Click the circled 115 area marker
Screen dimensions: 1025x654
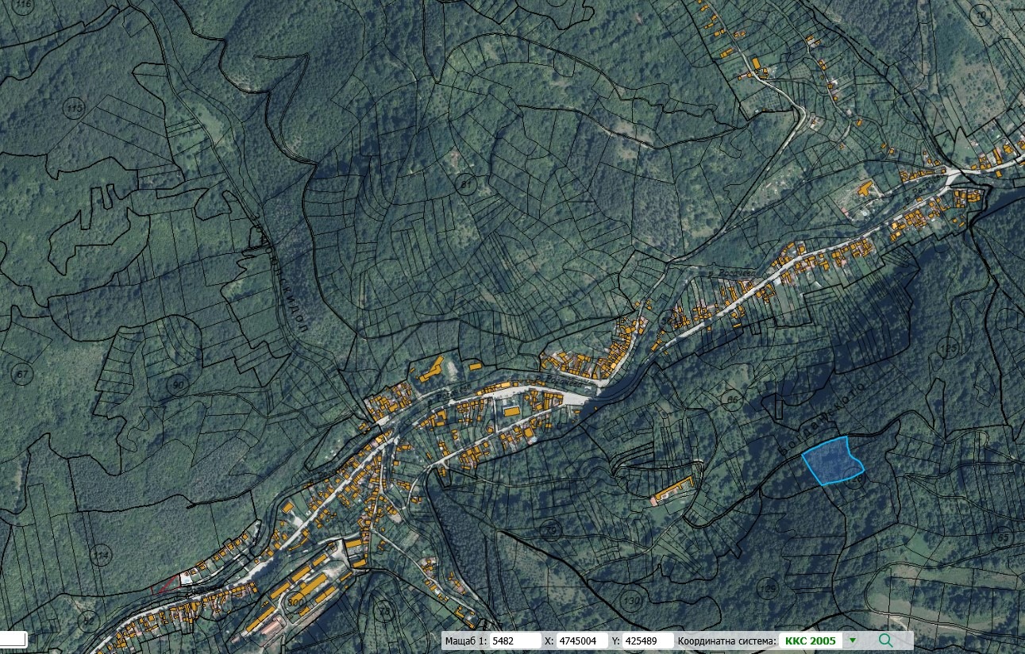click(x=75, y=108)
